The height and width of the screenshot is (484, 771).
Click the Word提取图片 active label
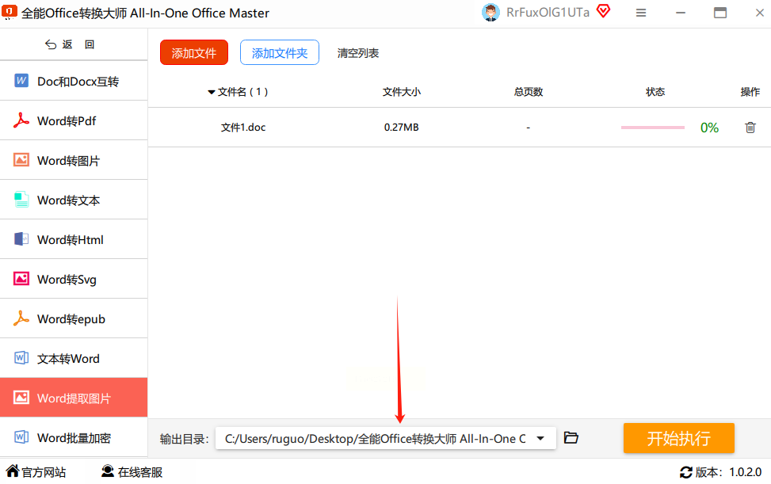tap(74, 398)
